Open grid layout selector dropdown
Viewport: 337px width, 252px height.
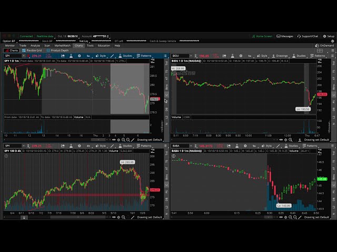pos(320,50)
